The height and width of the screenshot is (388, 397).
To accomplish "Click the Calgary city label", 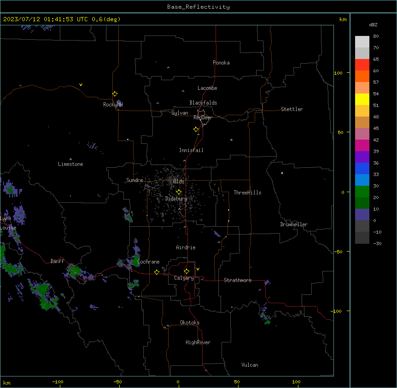I will [x=184, y=278].
